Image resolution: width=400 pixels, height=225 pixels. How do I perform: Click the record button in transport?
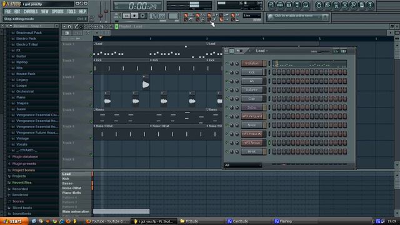[142, 16]
